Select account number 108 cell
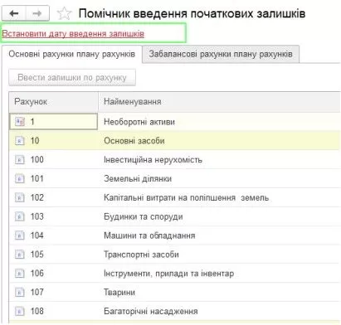Viewport: 341px width, 325px height. click(x=54, y=311)
